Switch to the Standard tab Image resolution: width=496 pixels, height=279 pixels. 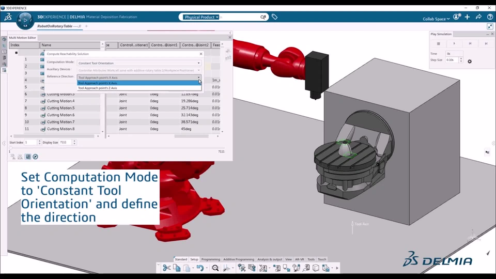pos(181,259)
